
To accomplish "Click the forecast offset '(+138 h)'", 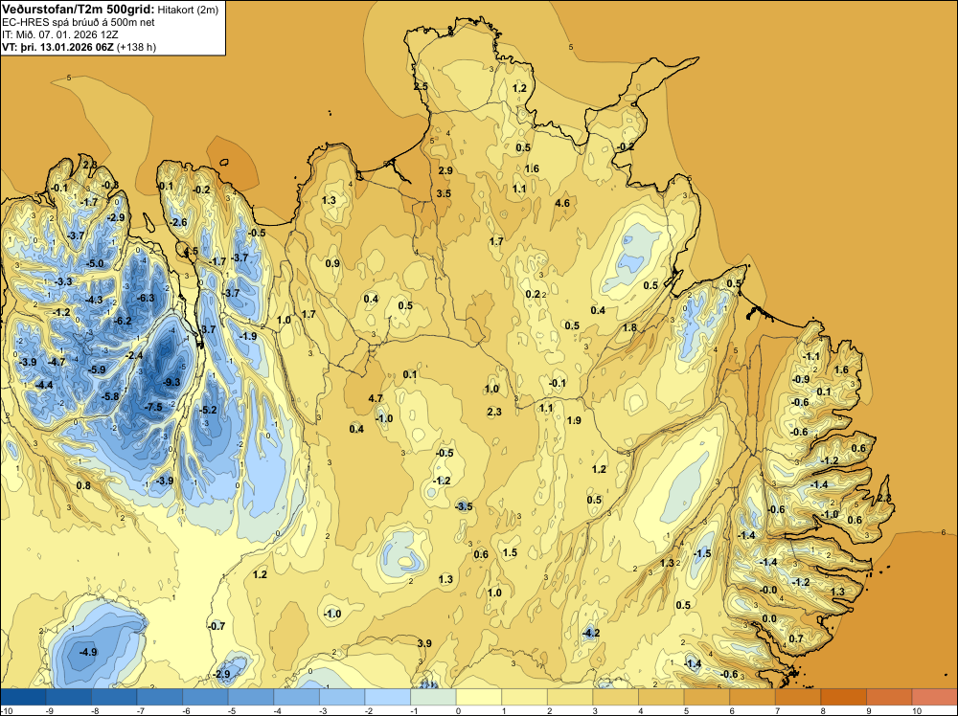I will point(136,47).
